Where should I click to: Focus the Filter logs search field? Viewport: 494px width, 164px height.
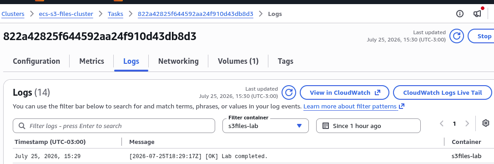click(114, 126)
